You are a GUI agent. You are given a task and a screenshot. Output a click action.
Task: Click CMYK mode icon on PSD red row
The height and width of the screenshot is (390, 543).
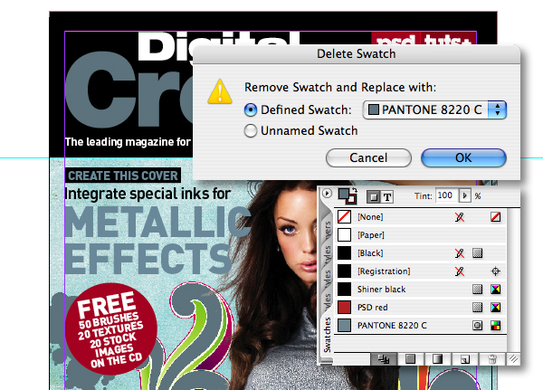(x=496, y=308)
